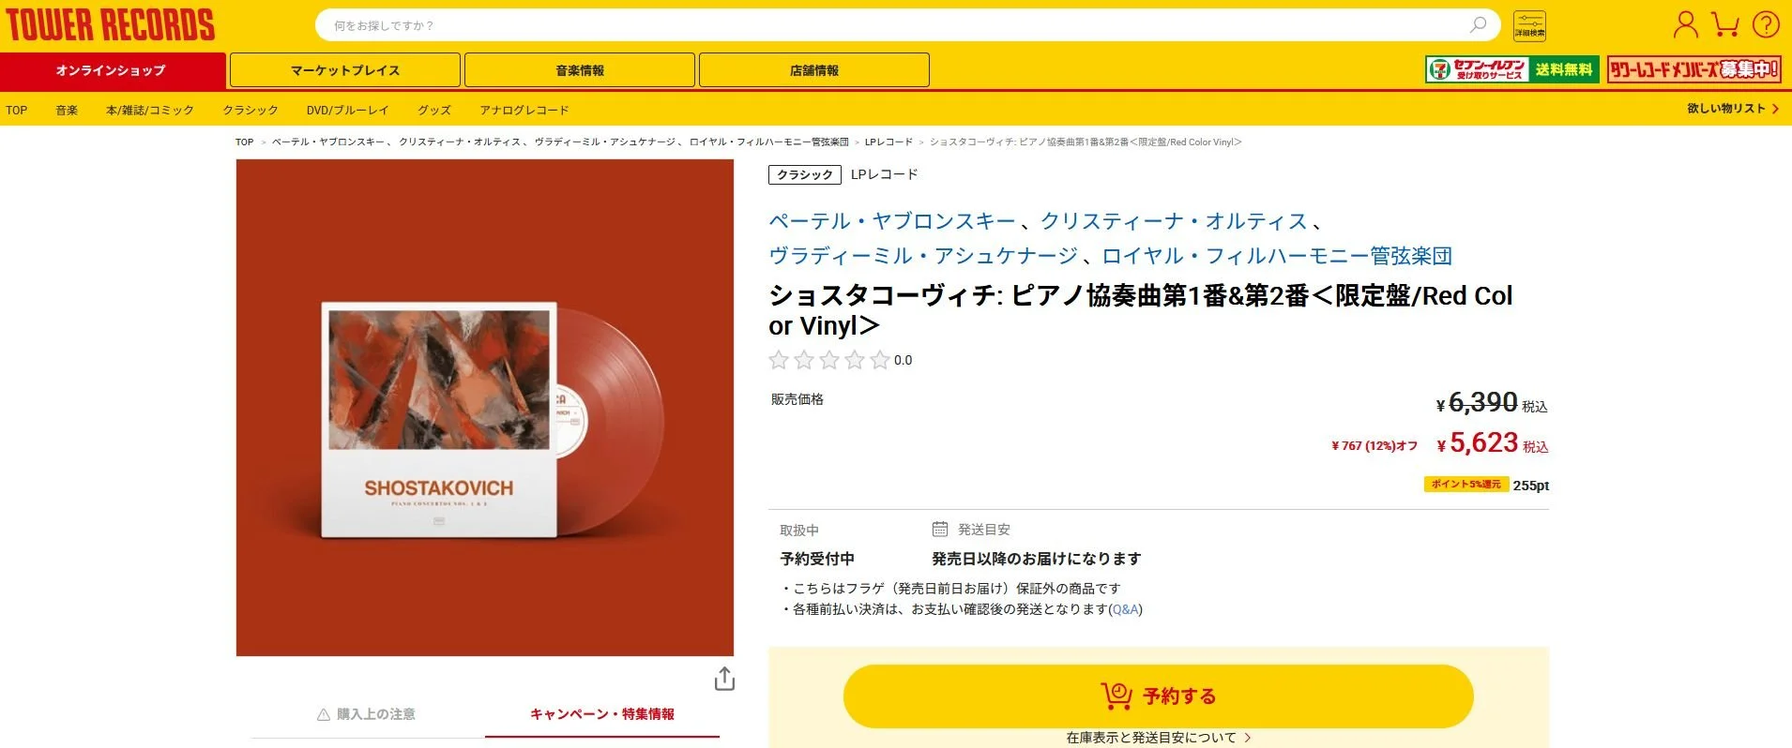
Task: Switch to 購入上の注意 tab
Action: point(367,714)
